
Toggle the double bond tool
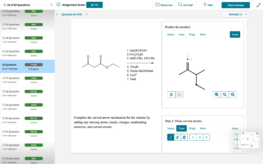[177, 137]
